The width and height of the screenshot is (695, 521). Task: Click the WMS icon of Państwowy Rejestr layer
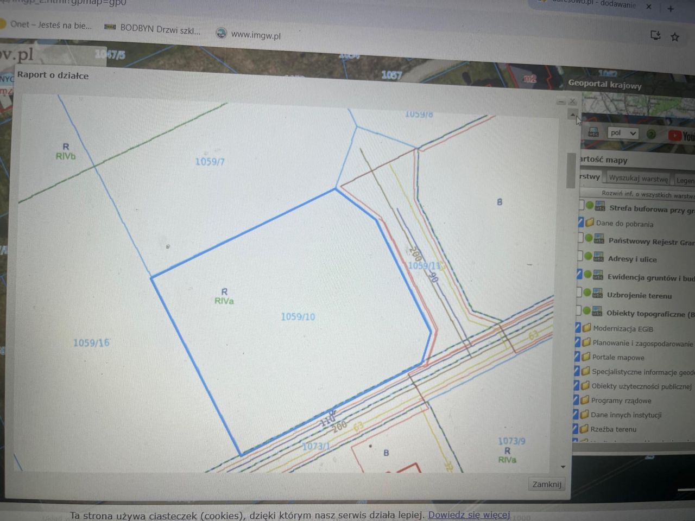599,239
